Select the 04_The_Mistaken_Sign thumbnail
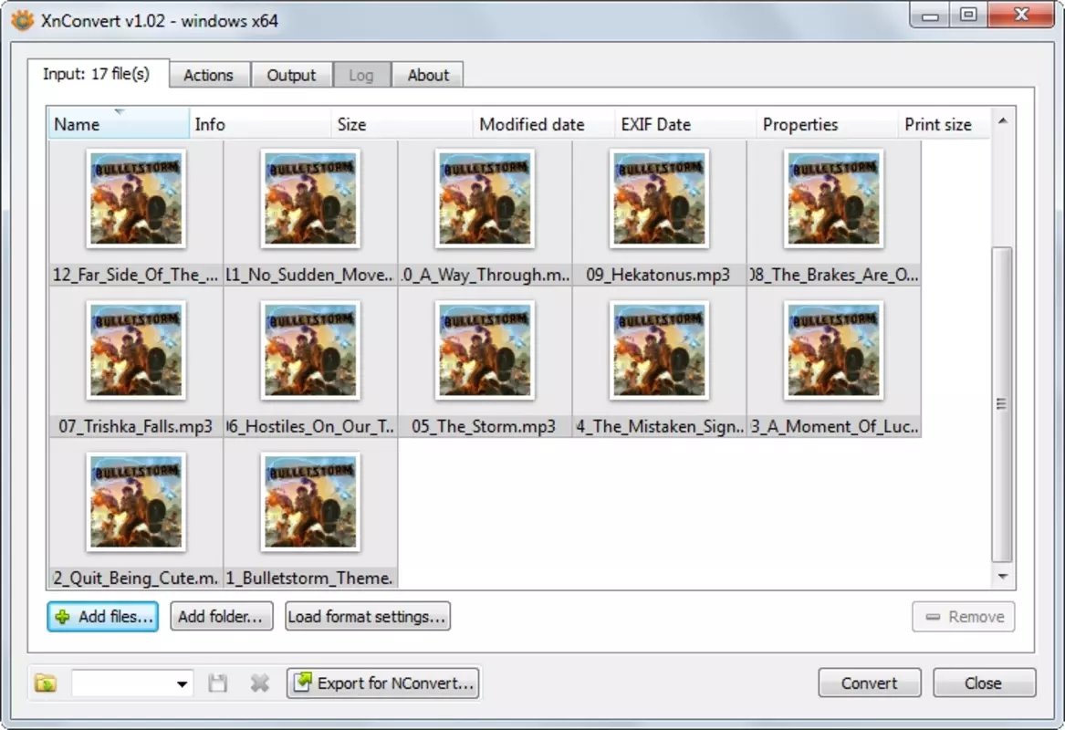Viewport: 1065px width, 730px height. [660, 350]
